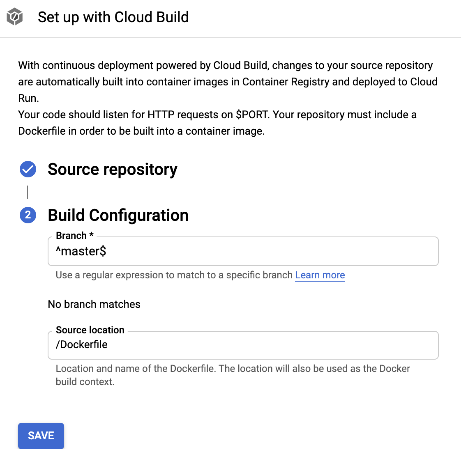461x468 pixels.
Task: Select the Build Configuration step heading
Action: click(x=118, y=215)
